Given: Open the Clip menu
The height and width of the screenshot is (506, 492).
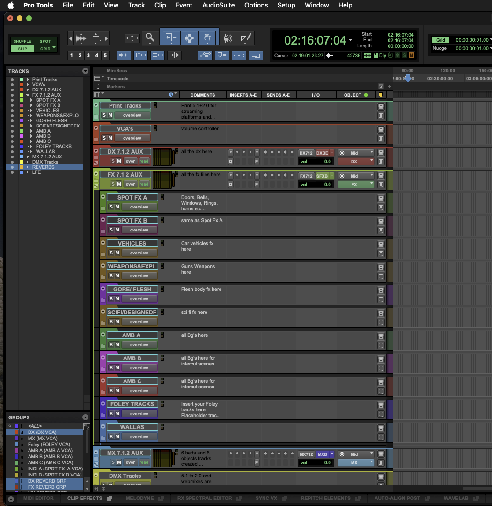Looking at the screenshot, I should pos(160,5).
